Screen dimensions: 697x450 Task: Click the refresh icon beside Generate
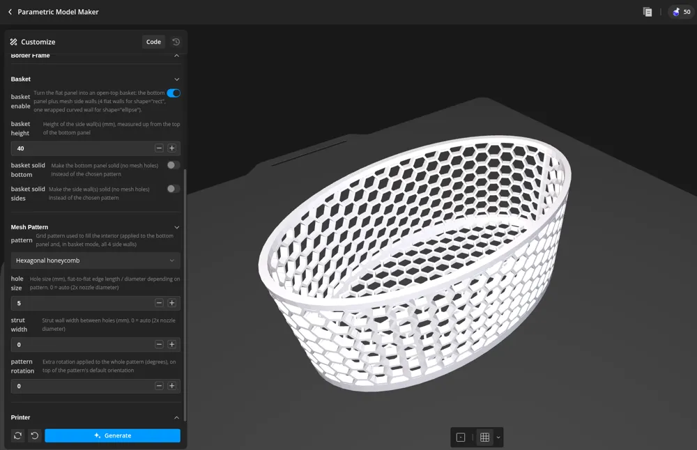coord(18,436)
